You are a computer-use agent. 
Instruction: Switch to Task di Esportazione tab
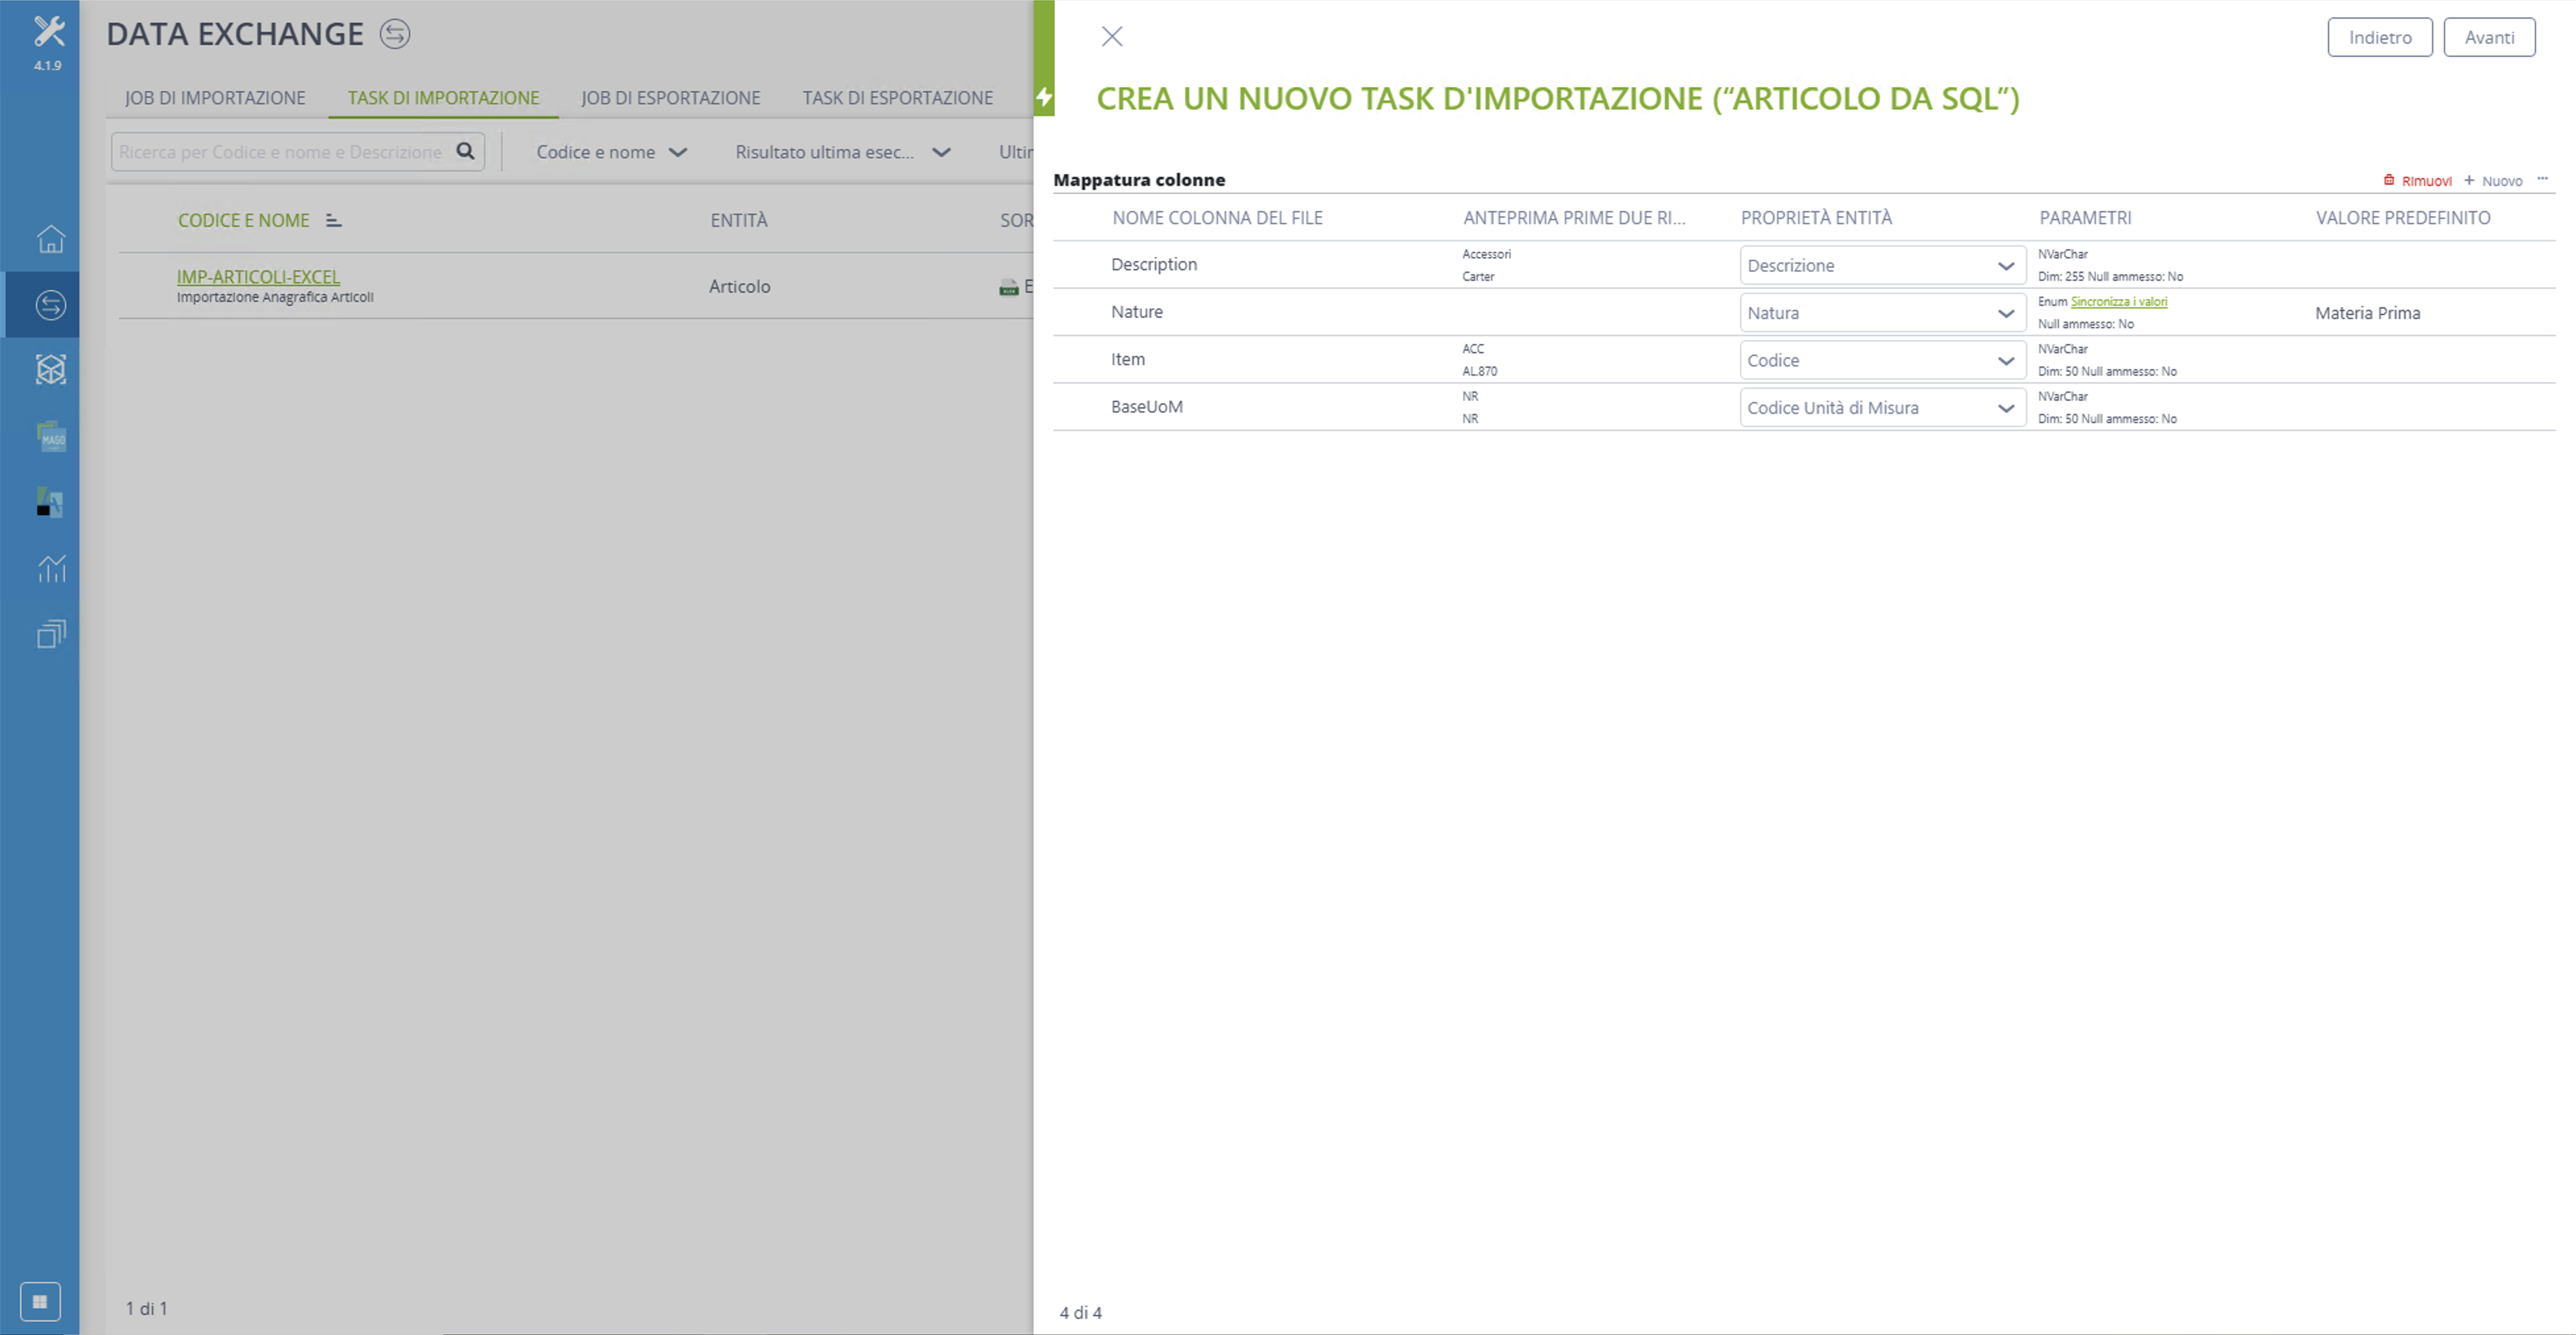(897, 97)
